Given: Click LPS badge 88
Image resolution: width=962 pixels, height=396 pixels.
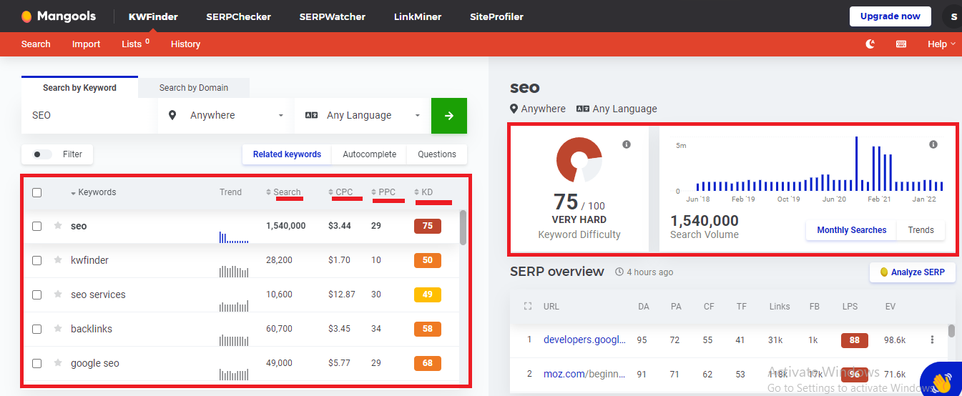Looking at the screenshot, I should (x=855, y=340).
